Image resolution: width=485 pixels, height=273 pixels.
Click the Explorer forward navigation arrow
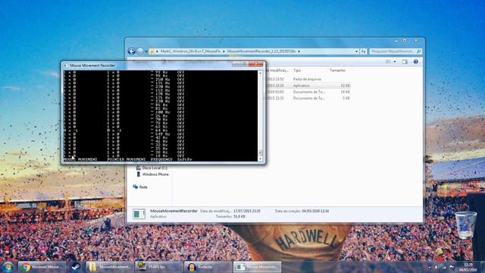click(140, 52)
